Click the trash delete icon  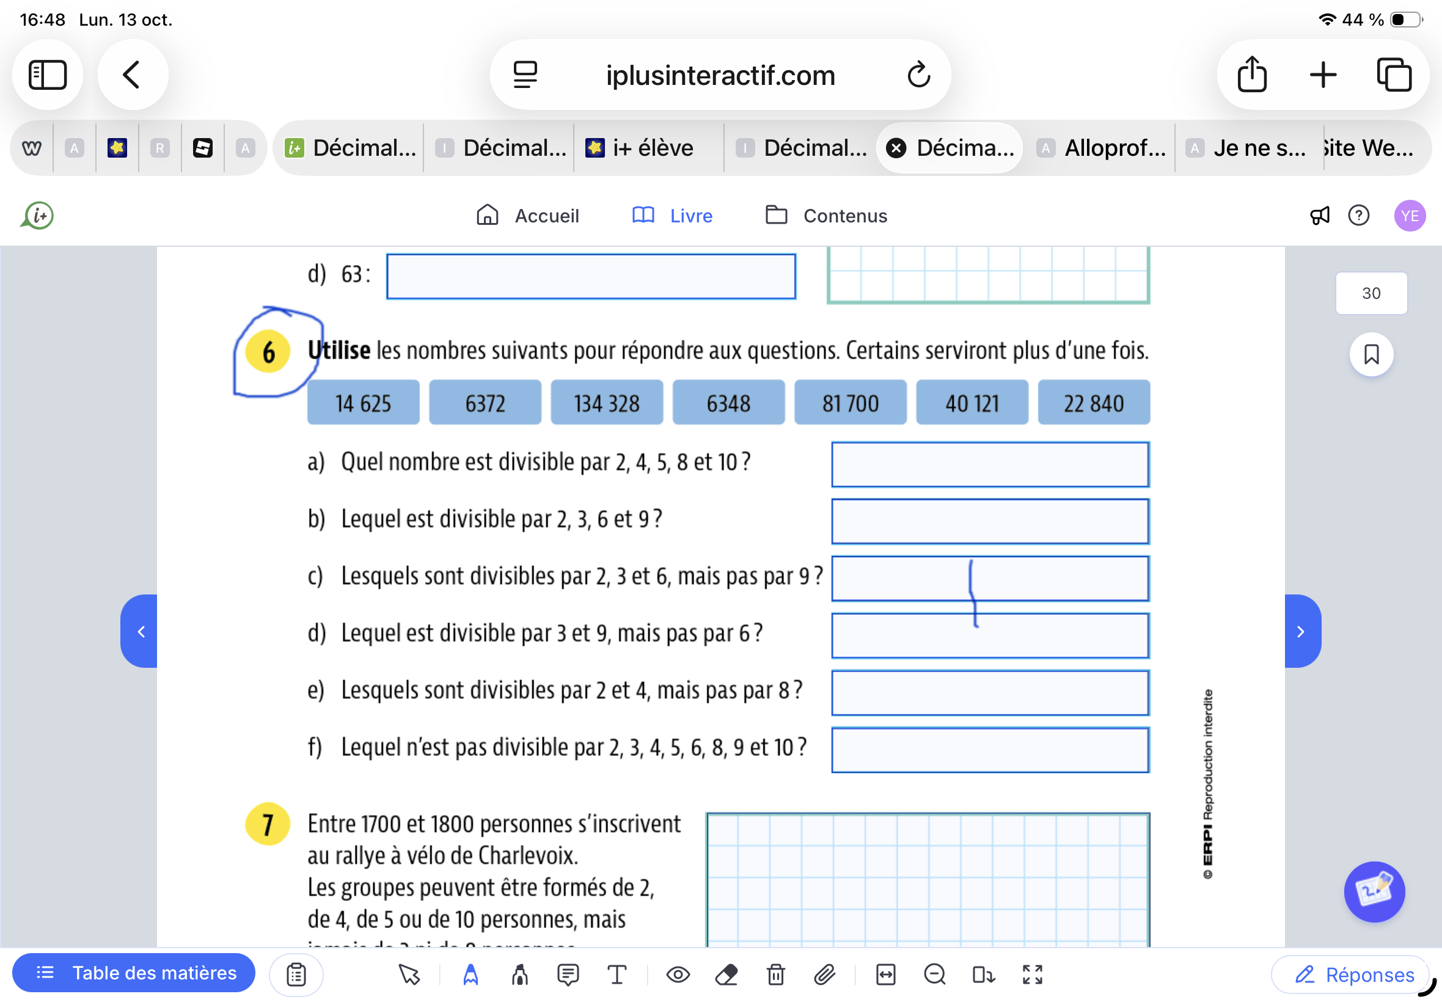(x=776, y=975)
